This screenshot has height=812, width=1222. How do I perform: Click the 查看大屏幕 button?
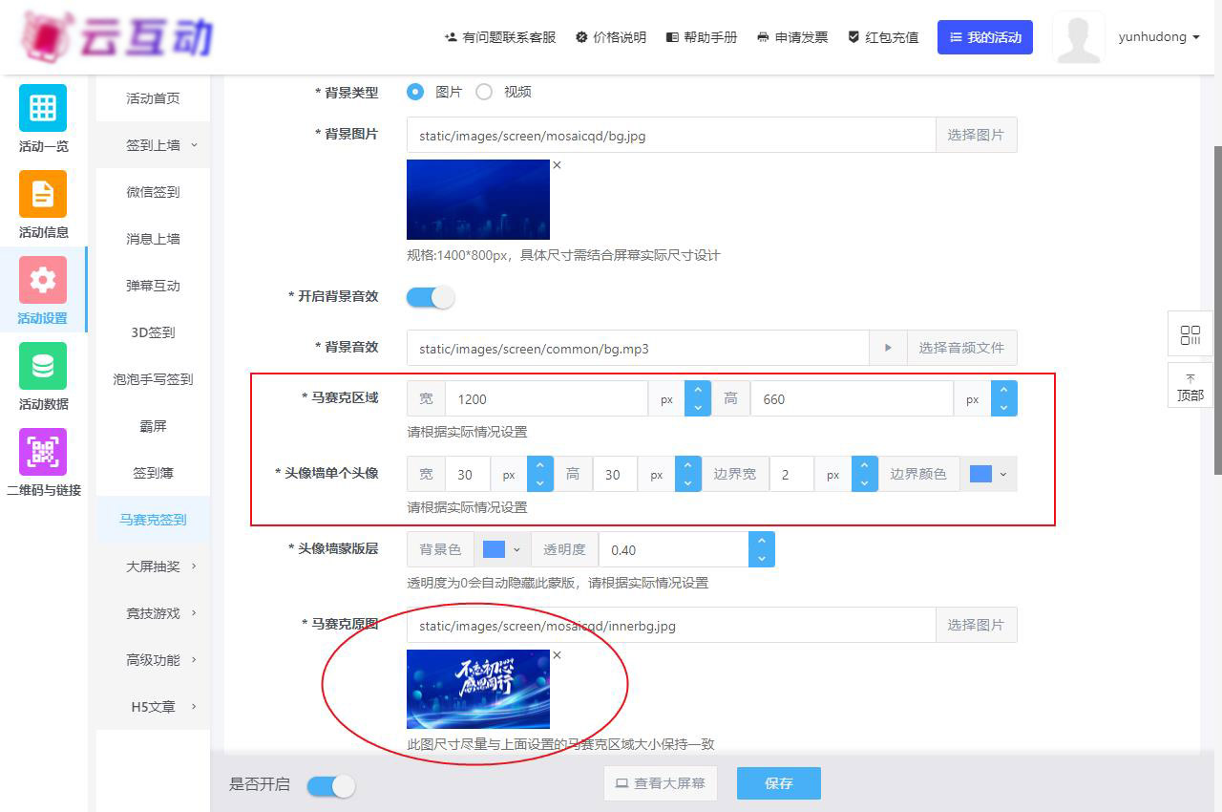(x=660, y=783)
